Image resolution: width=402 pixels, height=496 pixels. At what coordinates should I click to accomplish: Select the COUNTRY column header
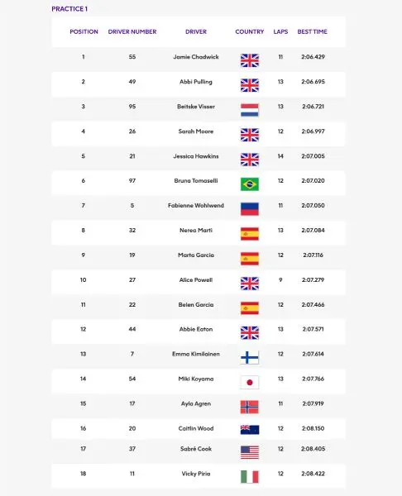[x=250, y=31]
